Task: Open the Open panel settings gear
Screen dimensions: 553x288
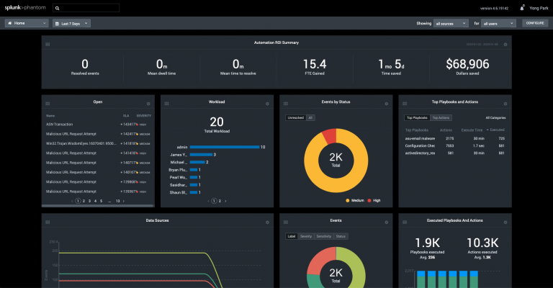Action: pyautogui.click(x=148, y=104)
